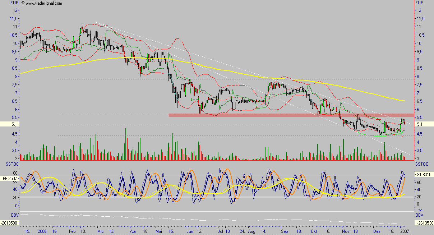Open the www.tradesignal.com link
Viewport: 434px width, 235px height.
tap(44, 3)
